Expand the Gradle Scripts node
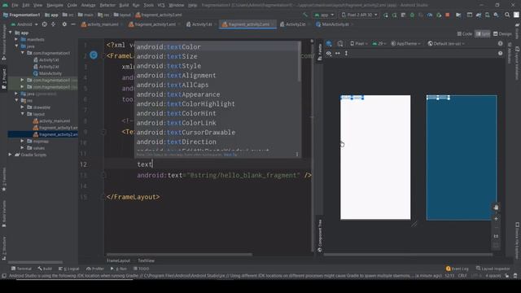521x293 pixels. tap(11, 155)
